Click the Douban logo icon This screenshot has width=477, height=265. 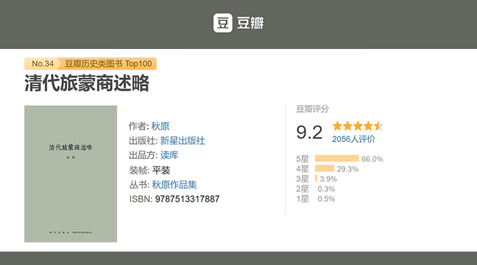pyautogui.click(x=222, y=23)
